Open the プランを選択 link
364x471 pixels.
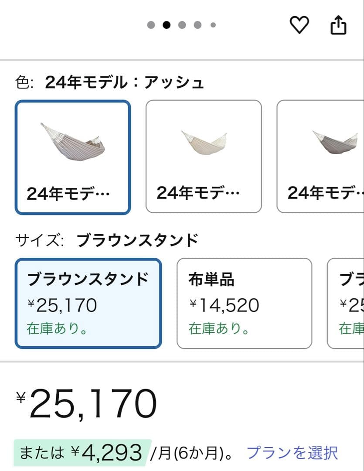(x=292, y=453)
